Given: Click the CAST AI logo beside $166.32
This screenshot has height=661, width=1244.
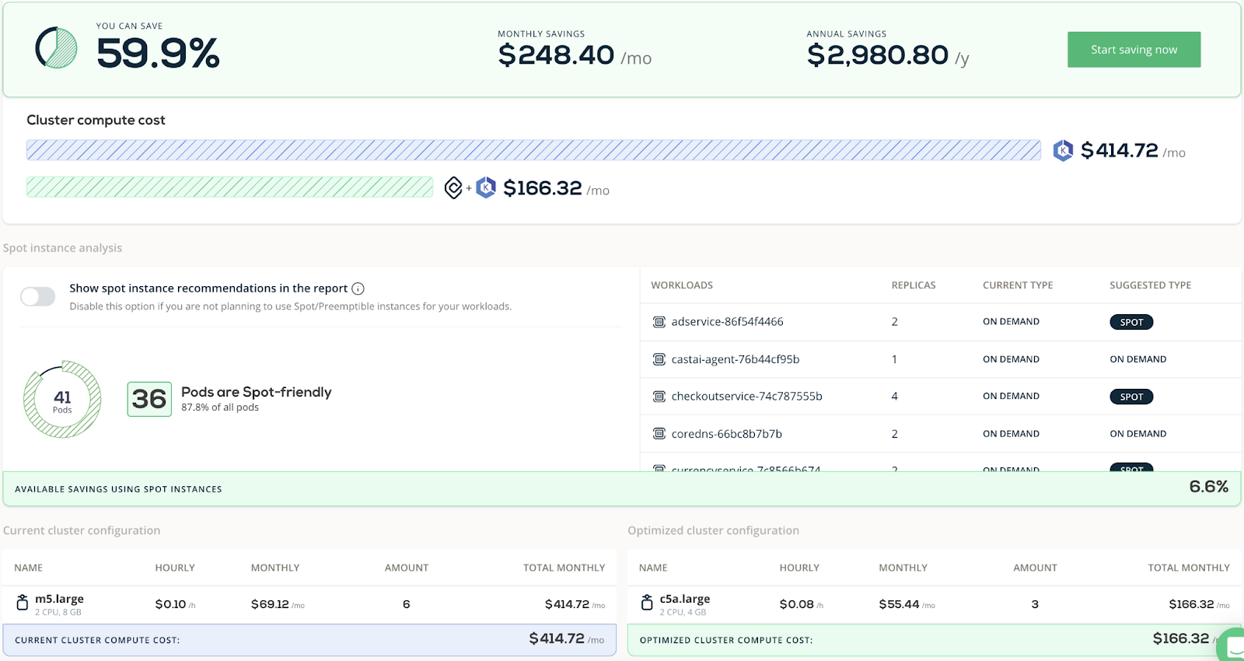Looking at the screenshot, I should (x=453, y=187).
